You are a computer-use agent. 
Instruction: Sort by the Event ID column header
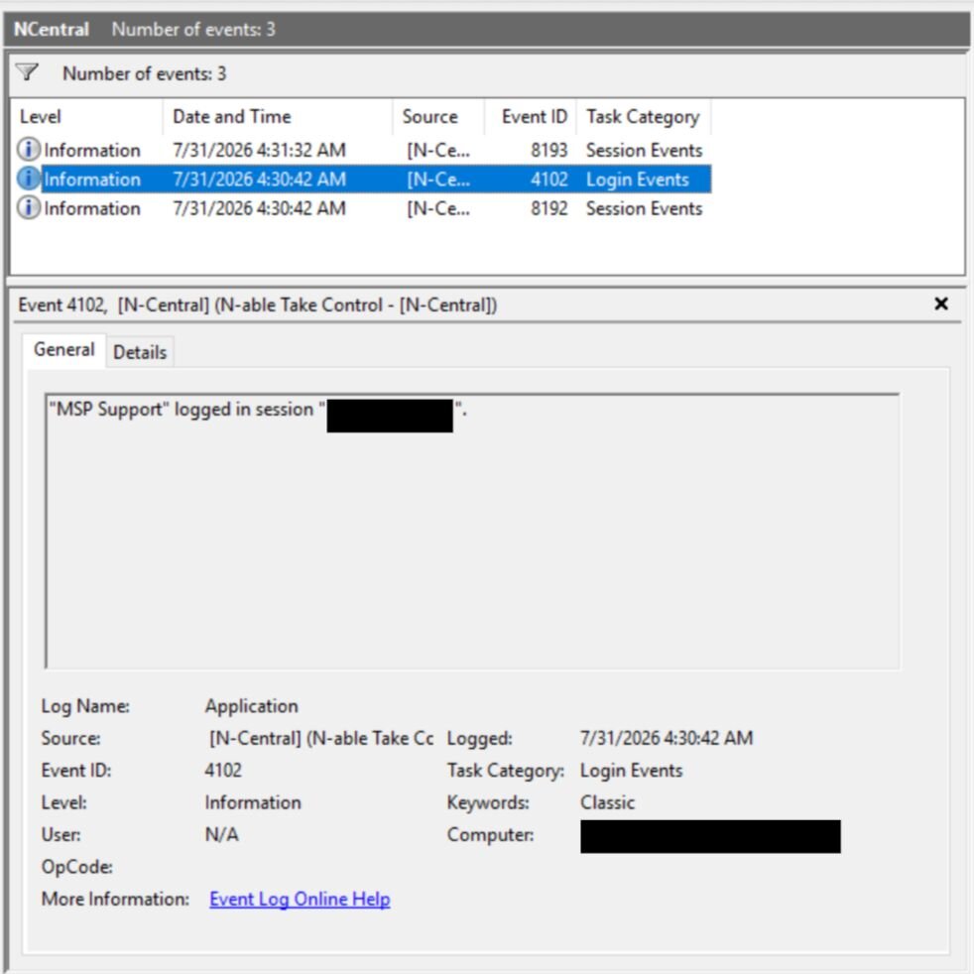pyautogui.click(x=531, y=116)
